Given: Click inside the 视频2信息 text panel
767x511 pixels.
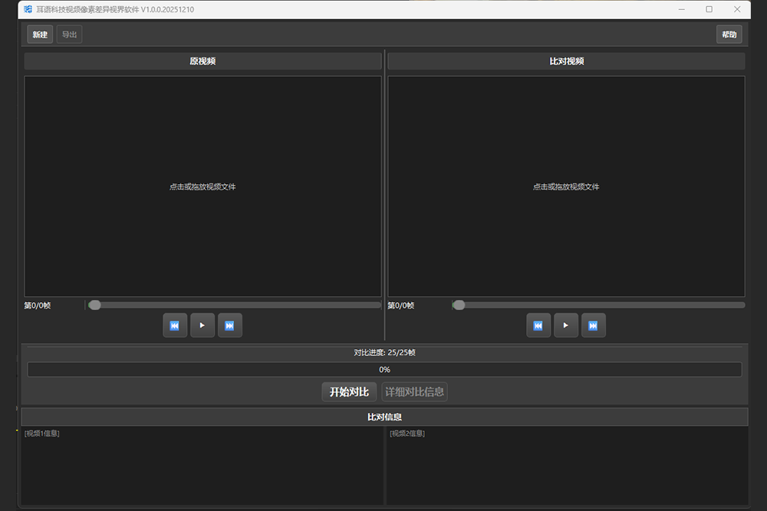Looking at the screenshot, I should pyautogui.click(x=566, y=466).
